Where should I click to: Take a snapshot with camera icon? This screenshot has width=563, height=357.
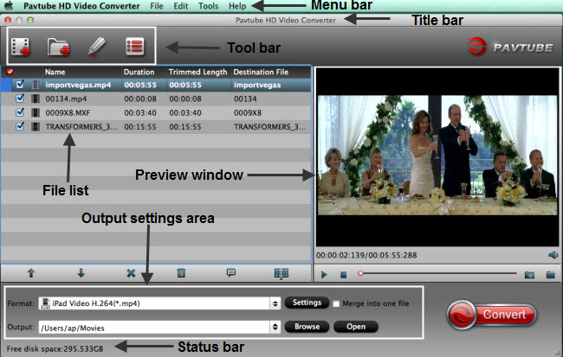(529, 275)
